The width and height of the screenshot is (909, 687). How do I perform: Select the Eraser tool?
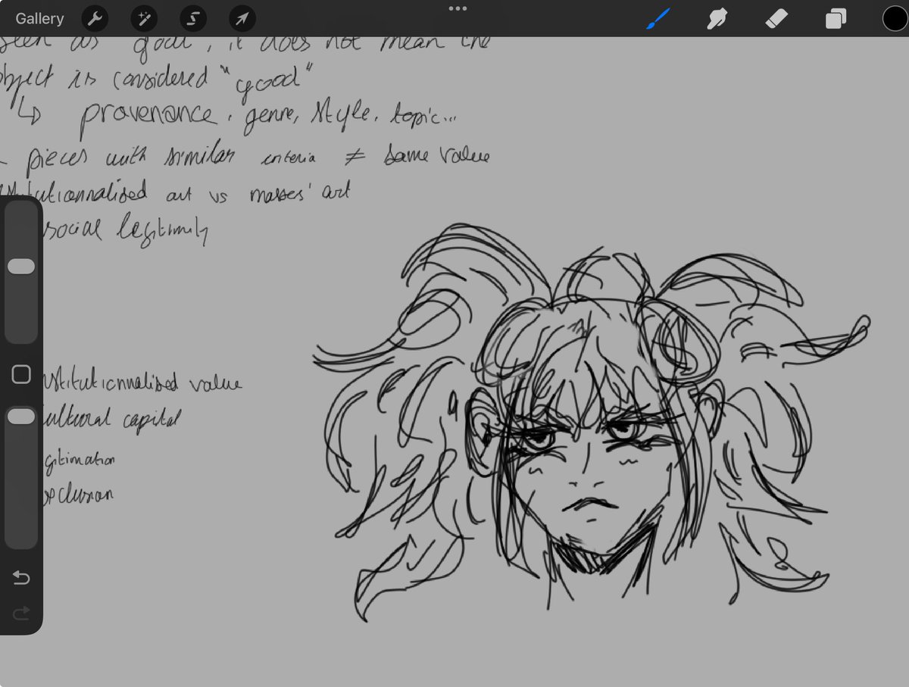point(776,17)
